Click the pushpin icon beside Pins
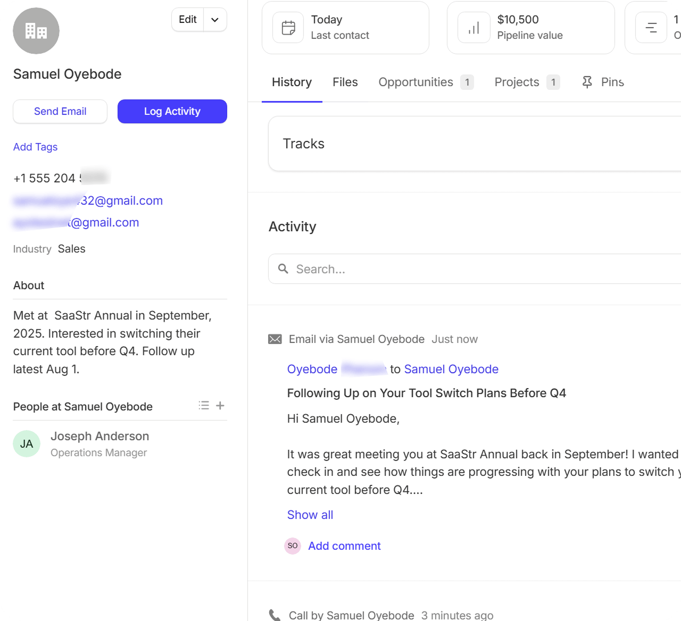 tap(587, 82)
